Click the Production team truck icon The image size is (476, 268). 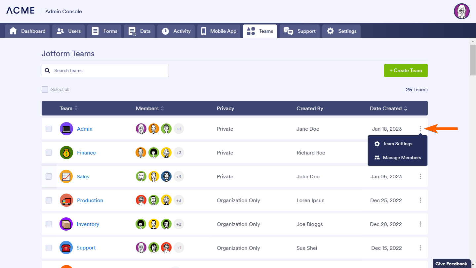66,200
